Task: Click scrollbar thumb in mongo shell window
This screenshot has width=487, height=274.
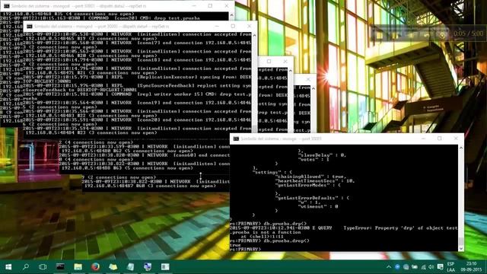Action: pyautogui.click(x=461, y=241)
